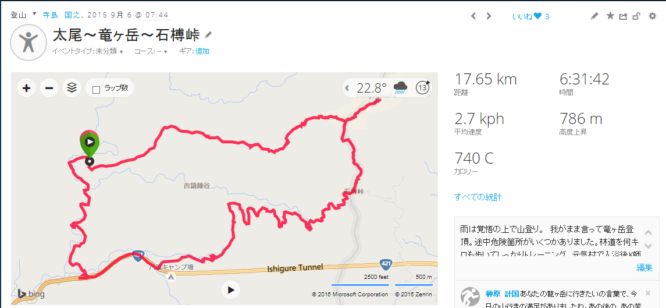Viewport: 666px width, 308px height.
Task: Go to next activity with right arrow
Action: (x=489, y=16)
